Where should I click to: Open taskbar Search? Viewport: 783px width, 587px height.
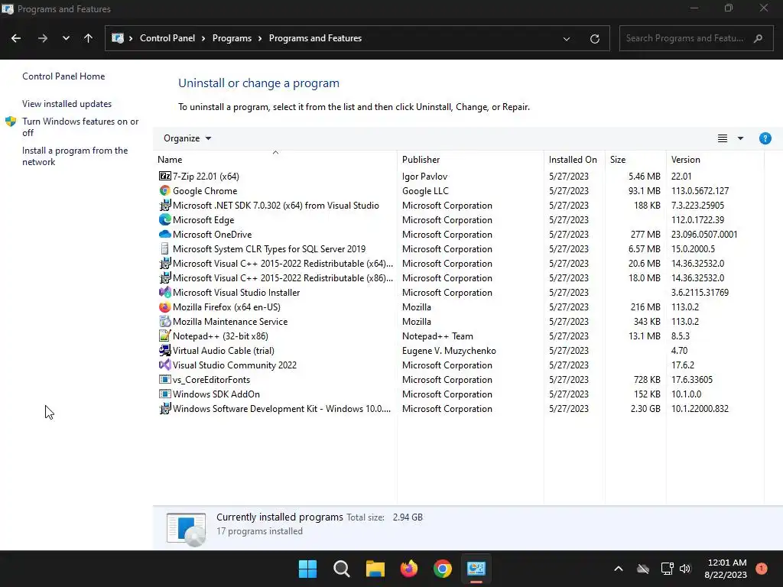coord(342,569)
